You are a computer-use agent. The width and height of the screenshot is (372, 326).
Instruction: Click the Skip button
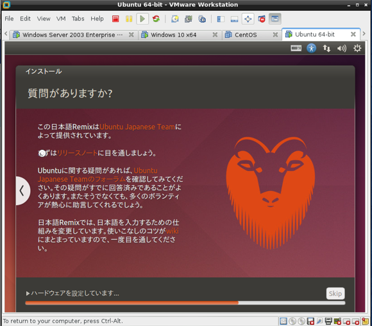click(x=335, y=293)
